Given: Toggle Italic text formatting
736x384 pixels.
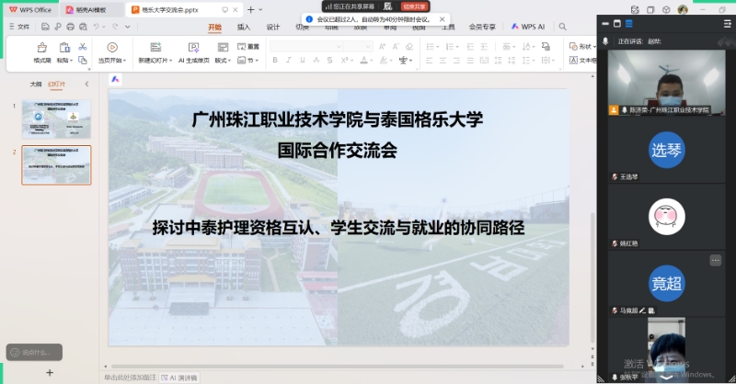Looking at the screenshot, I should [x=287, y=61].
